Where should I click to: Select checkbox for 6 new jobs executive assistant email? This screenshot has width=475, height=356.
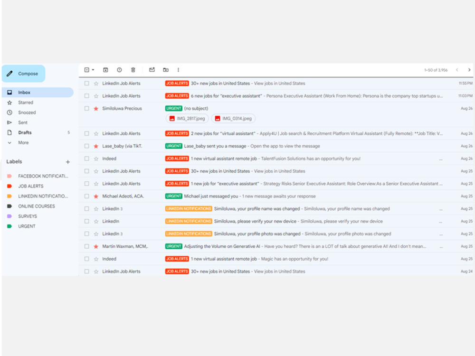pos(86,96)
